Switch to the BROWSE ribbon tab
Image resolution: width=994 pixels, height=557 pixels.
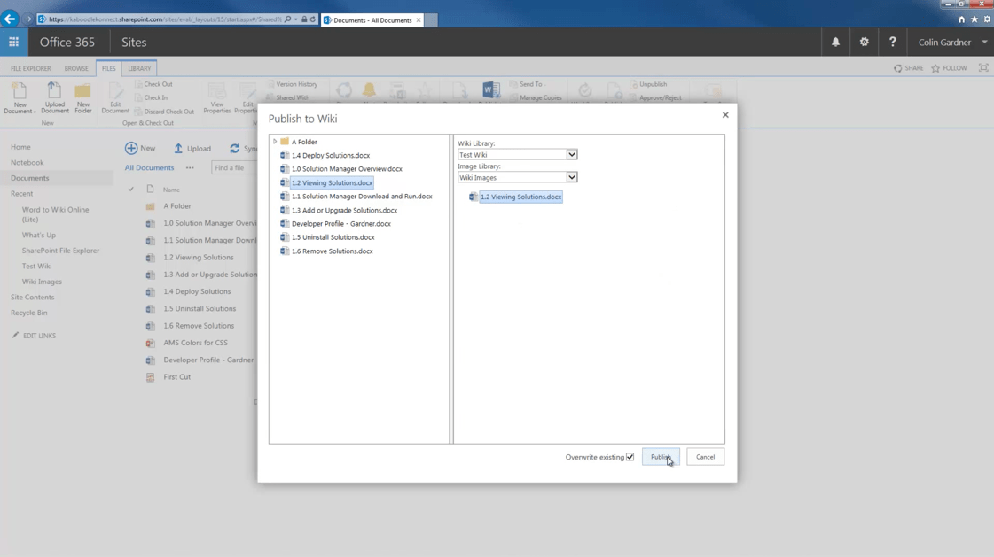click(x=76, y=68)
